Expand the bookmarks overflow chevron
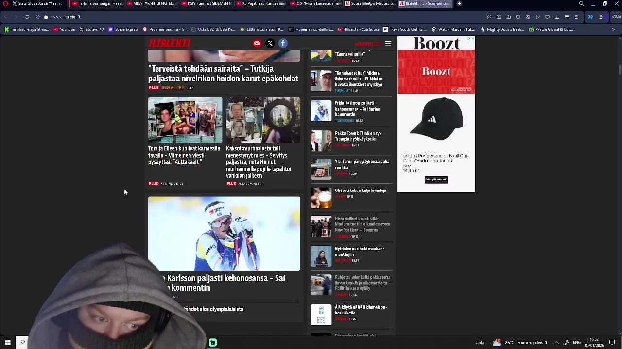 (x=613, y=29)
